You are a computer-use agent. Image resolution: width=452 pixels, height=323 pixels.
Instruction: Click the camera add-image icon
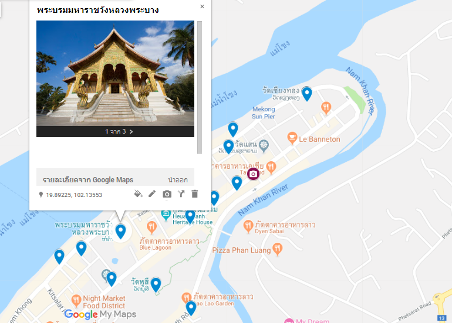(167, 194)
